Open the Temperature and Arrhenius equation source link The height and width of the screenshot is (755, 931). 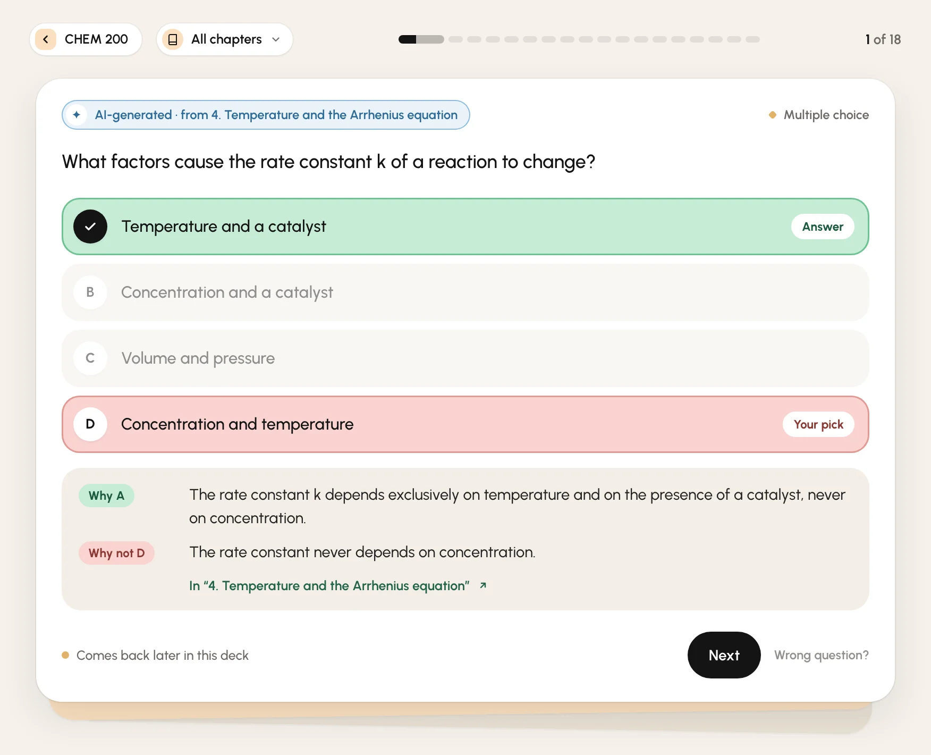tap(329, 585)
